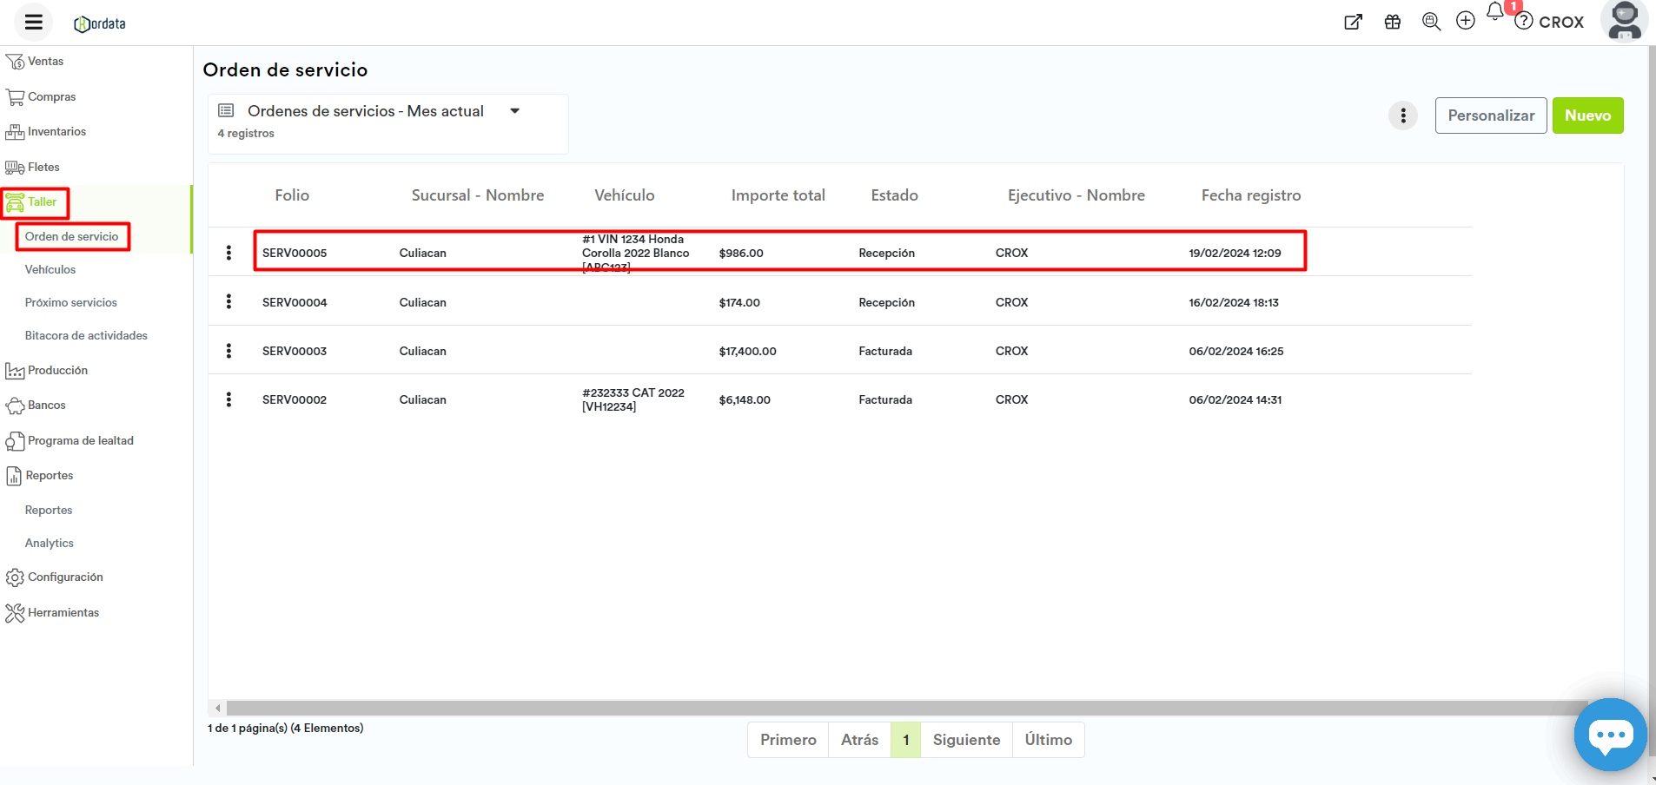Image resolution: width=1656 pixels, height=785 pixels.
Task: Click the Personalizar button
Action: (1490, 115)
